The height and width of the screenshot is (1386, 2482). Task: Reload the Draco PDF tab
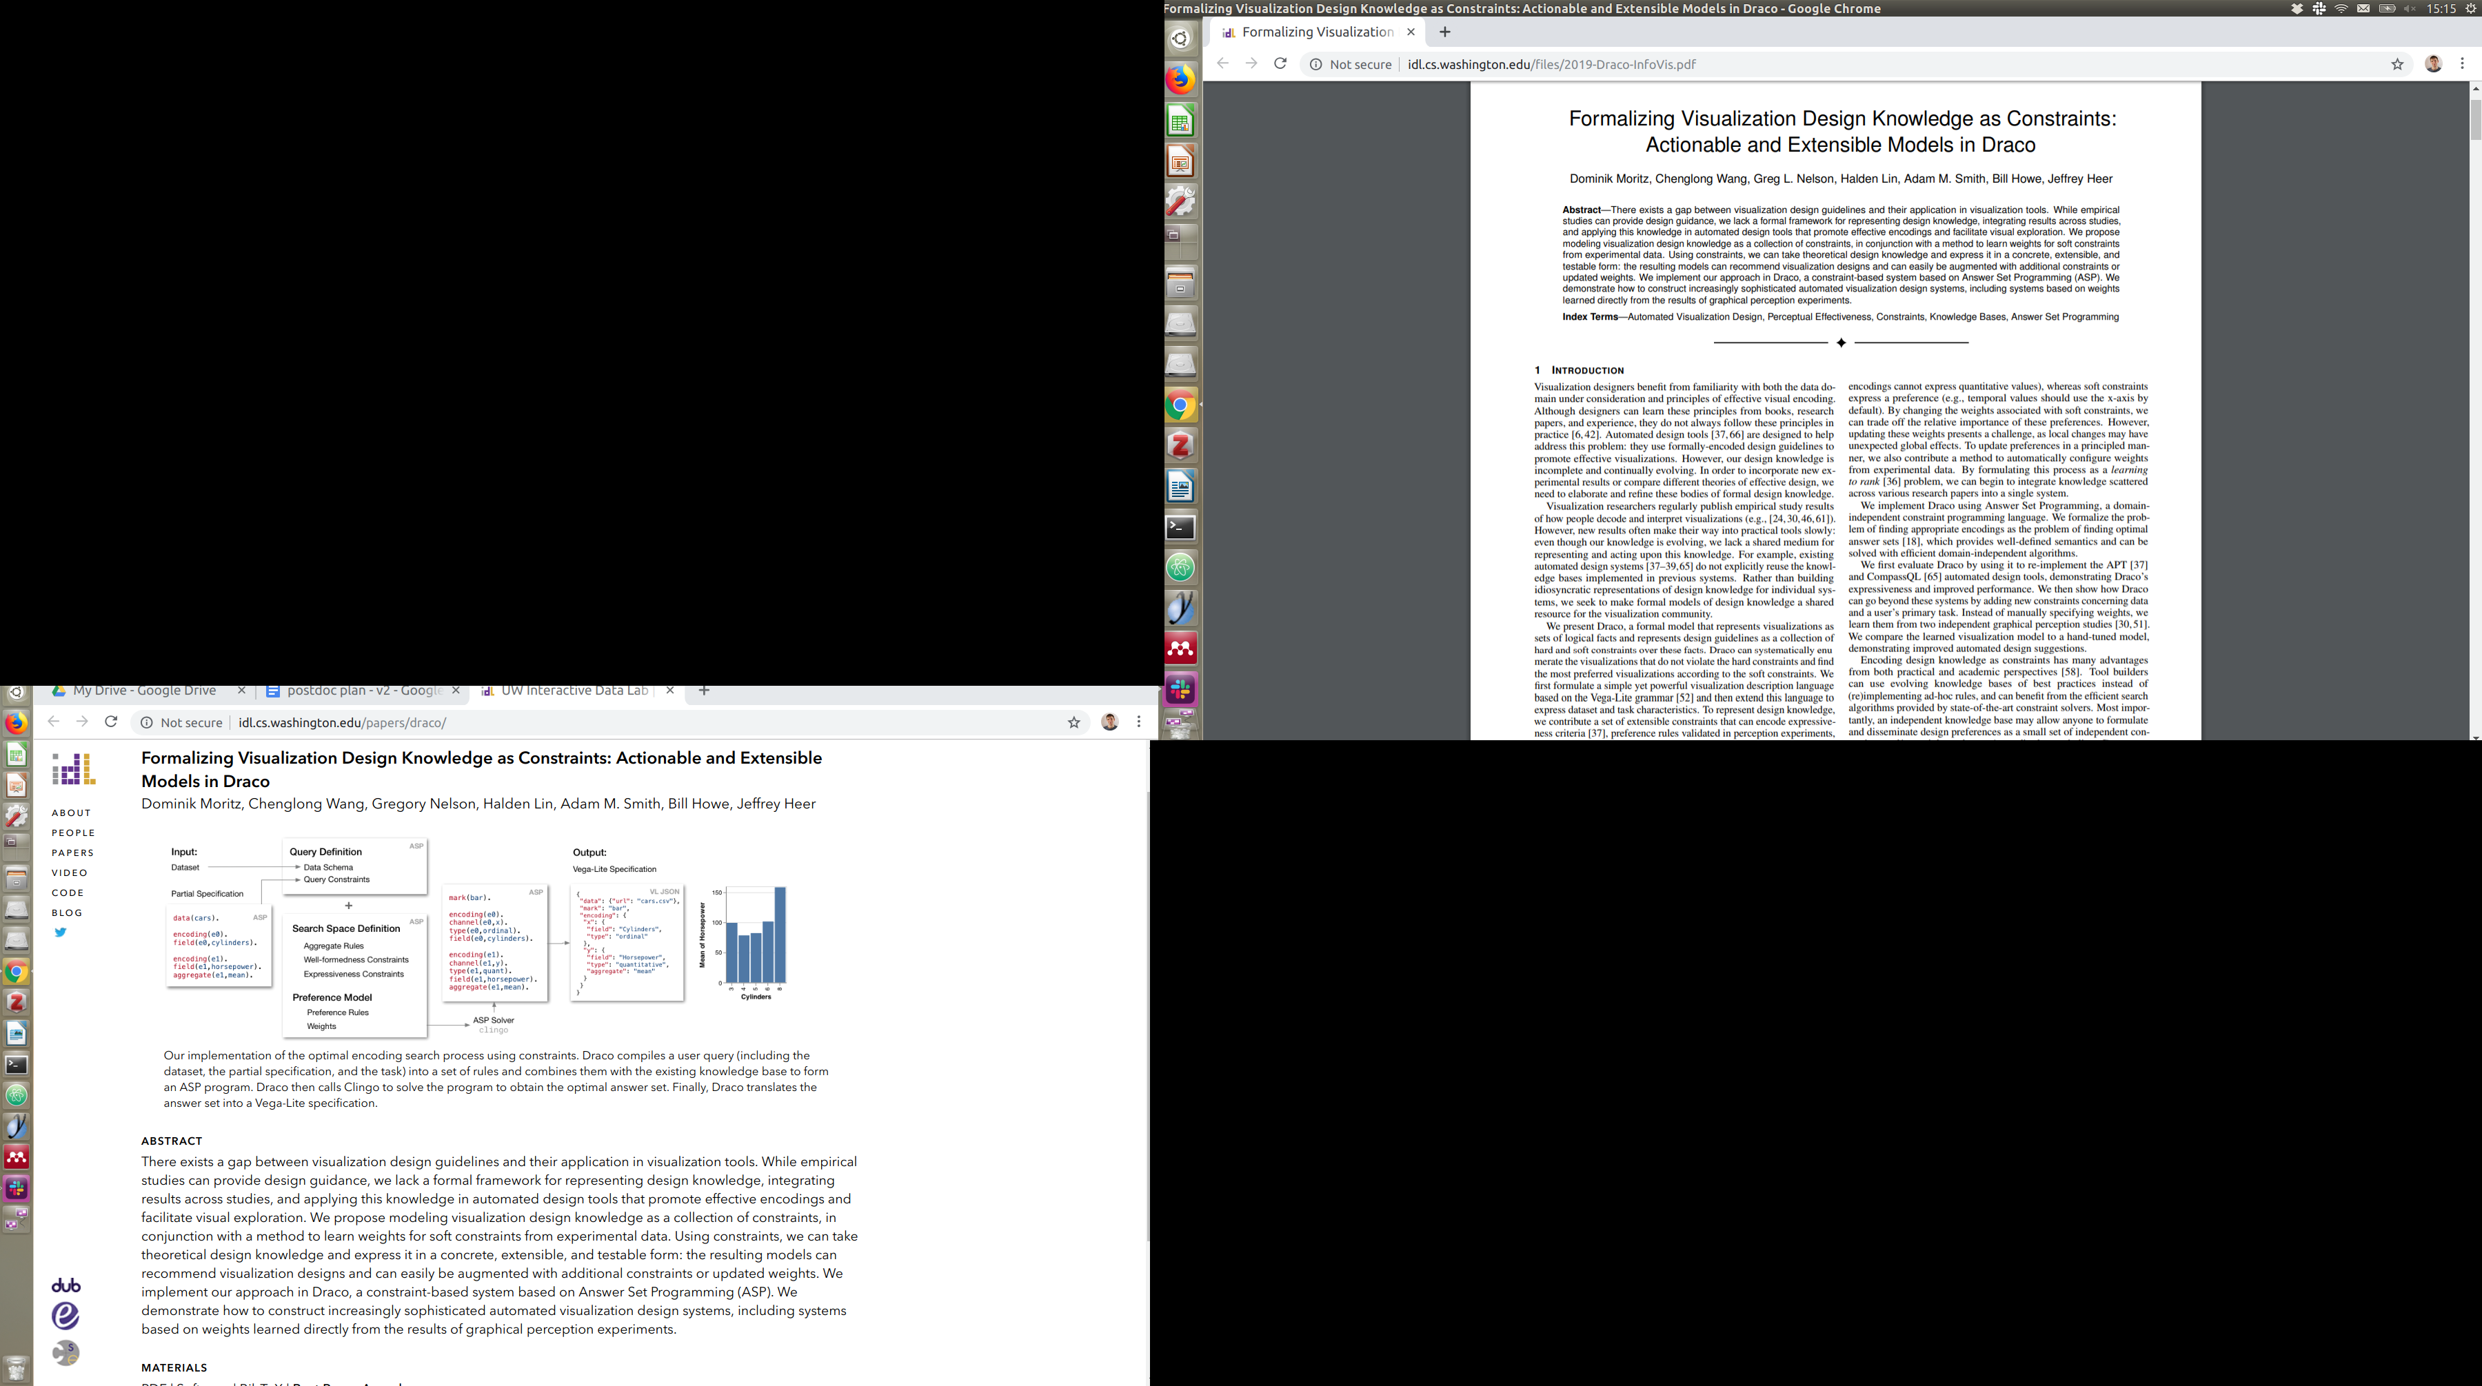pyautogui.click(x=1280, y=63)
